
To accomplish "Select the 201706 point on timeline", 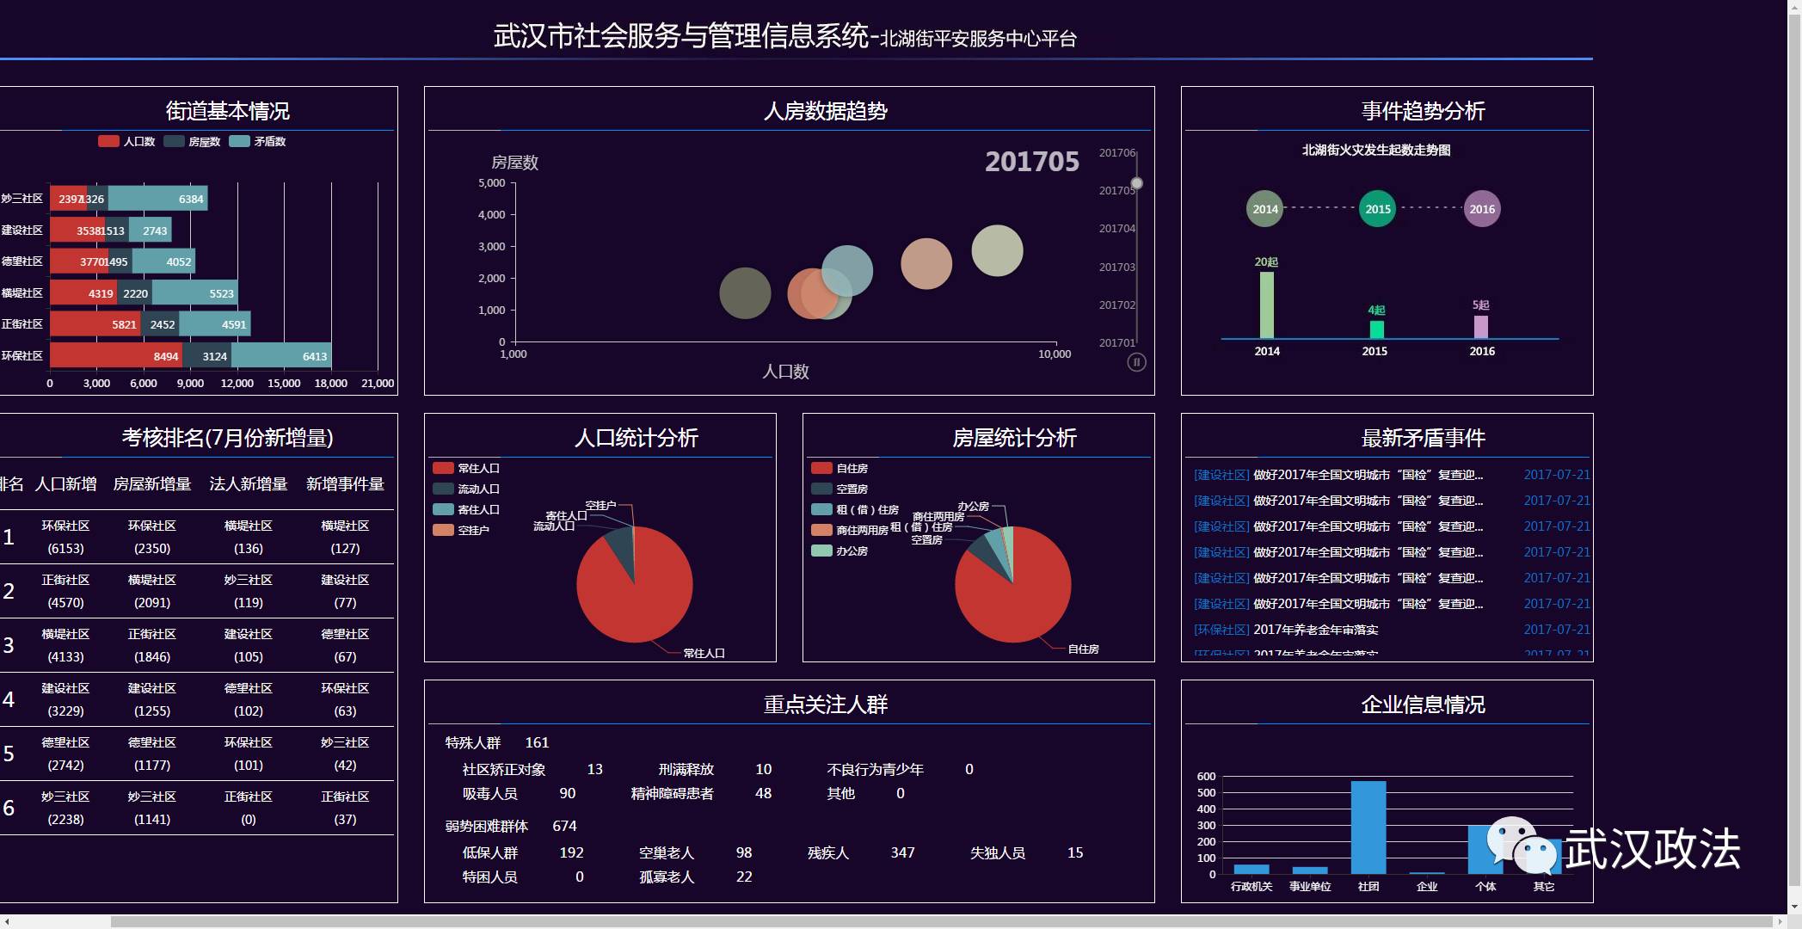I will coord(1117,153).
